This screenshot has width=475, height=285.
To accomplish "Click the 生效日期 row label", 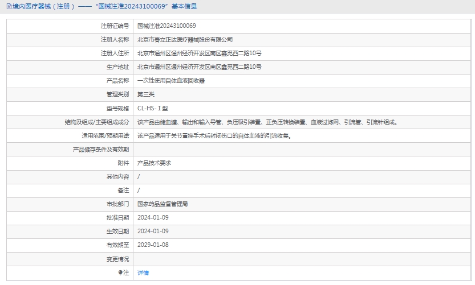I will (x=117, y=231).
